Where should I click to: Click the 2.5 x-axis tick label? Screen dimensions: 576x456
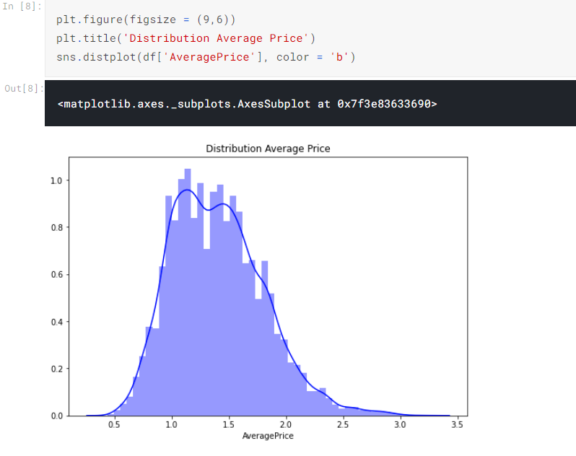[x=343, y=425]
